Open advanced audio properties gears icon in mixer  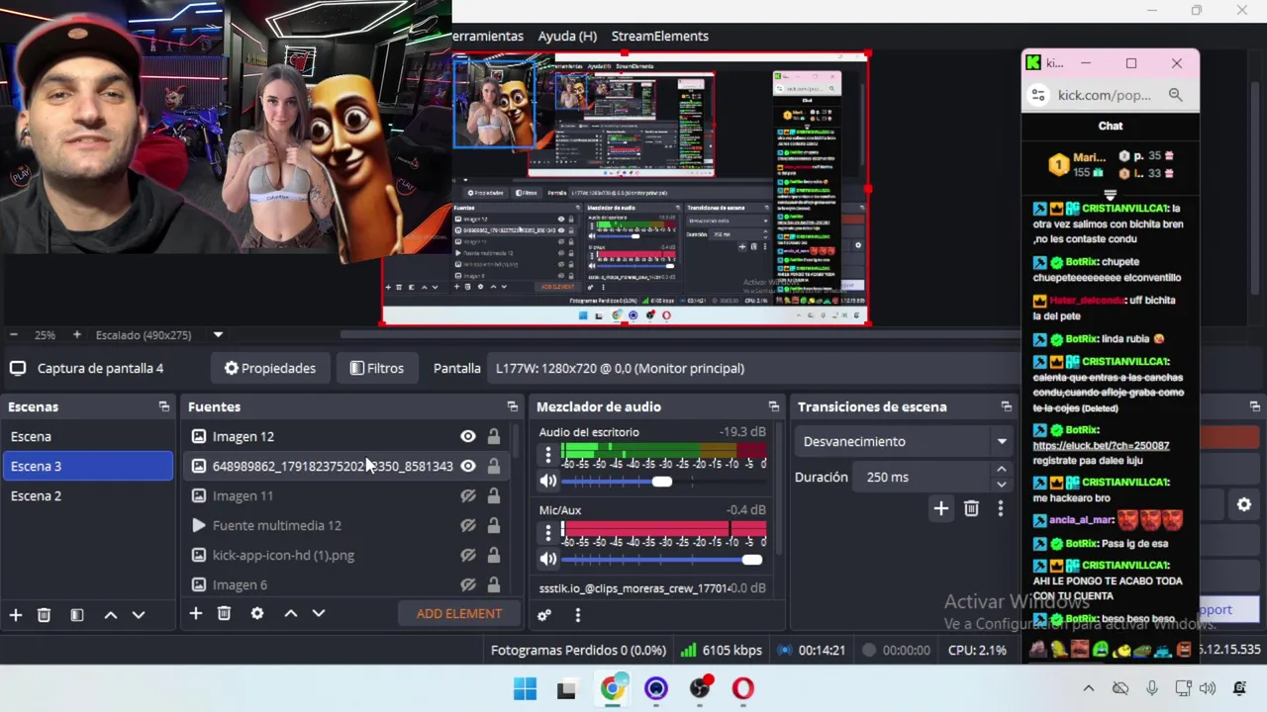click(544, 615)
